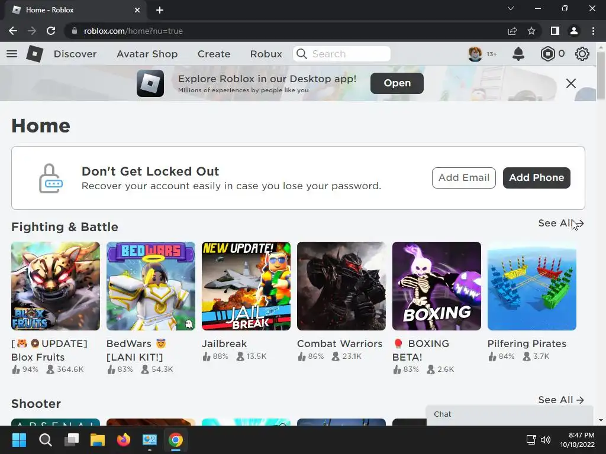Click the browser forward arrow
Viewport: 606px width, 454px height.
(x=32, y=31)
